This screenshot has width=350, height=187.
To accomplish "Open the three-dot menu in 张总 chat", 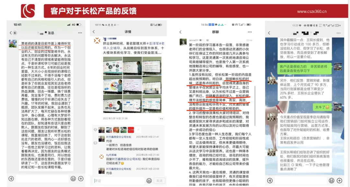I will pos(80,33).
